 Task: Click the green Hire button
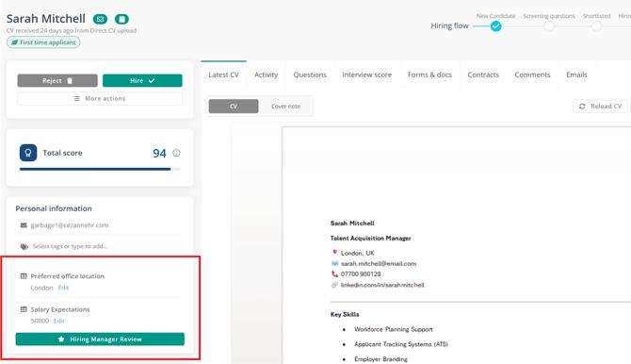tap(142, 80)
